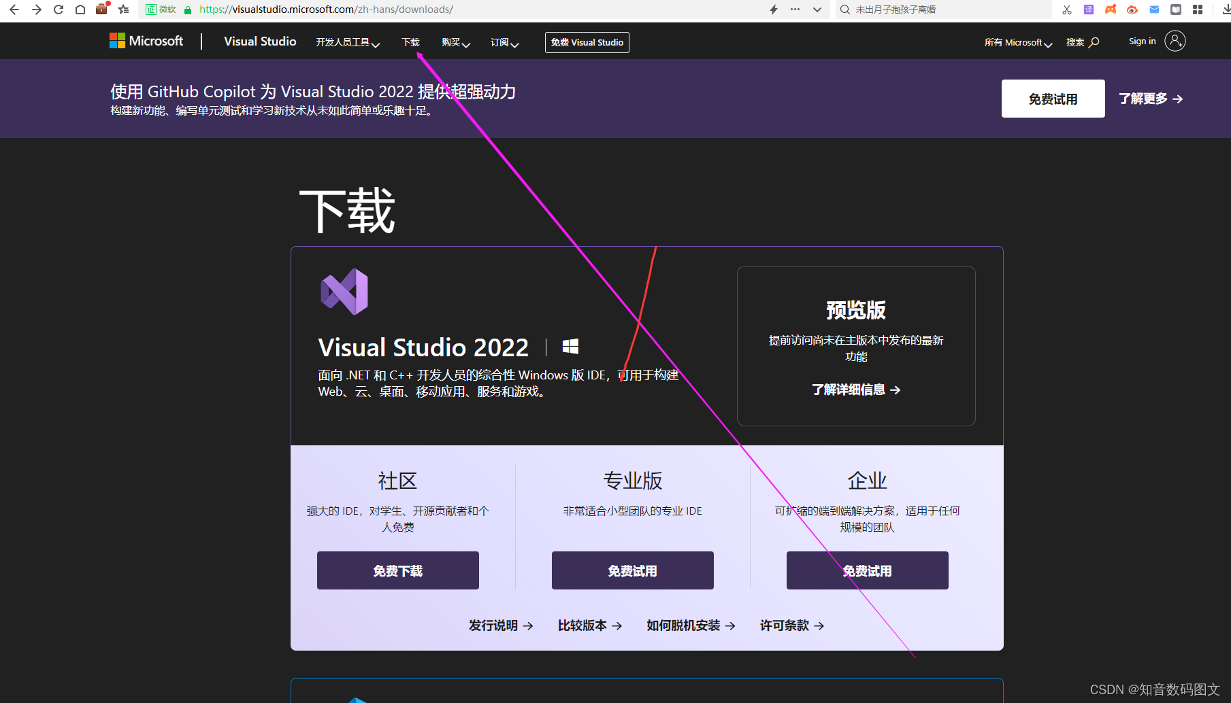This screenshot has width=1231, height=703.
Task: Click 免费下载 under 社区 edition
Action: pos(397,570)
